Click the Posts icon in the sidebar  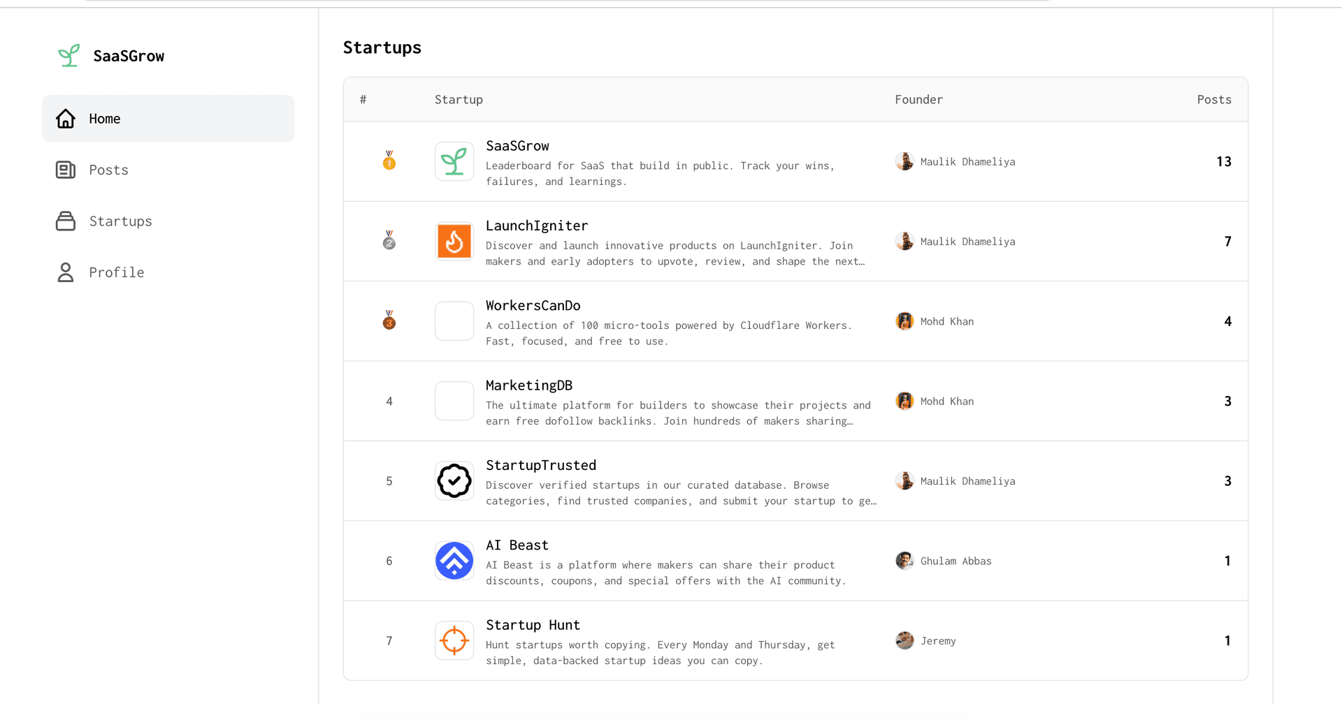[66, 170]
